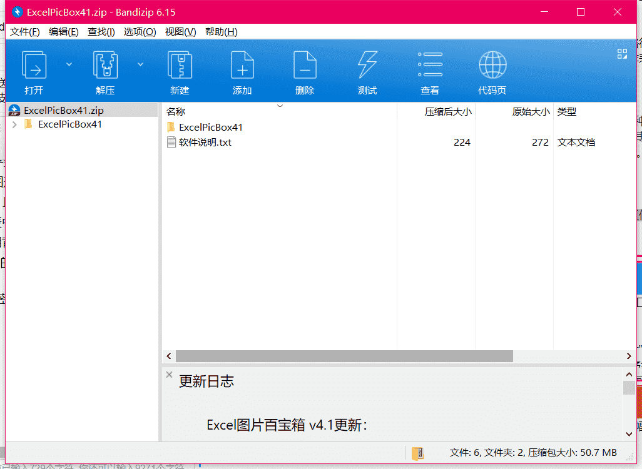Open the 查找(I) menu
The height and width of the screenshot is (469, 642).
click(x=101, y=32)
